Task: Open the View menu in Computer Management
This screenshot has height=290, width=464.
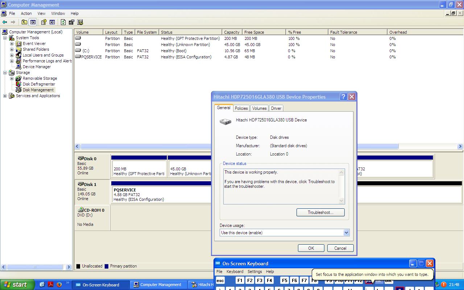Action: pos(41,13)
